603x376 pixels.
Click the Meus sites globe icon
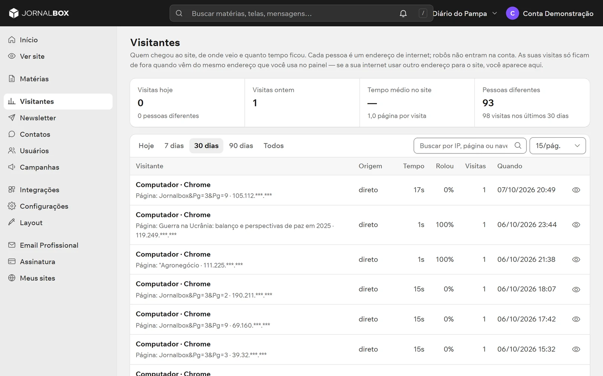[x=12, y=278]
